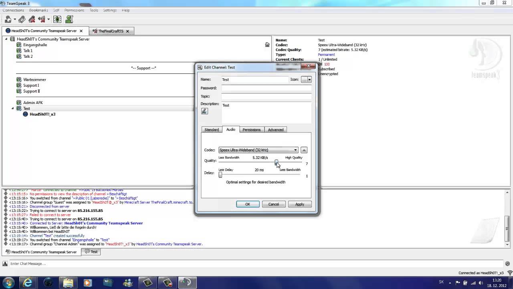The width and height of the screenshot is (513, 289).
Task: Click arrow button beside Codec dropdown
Action: click(x=304, y=150)
